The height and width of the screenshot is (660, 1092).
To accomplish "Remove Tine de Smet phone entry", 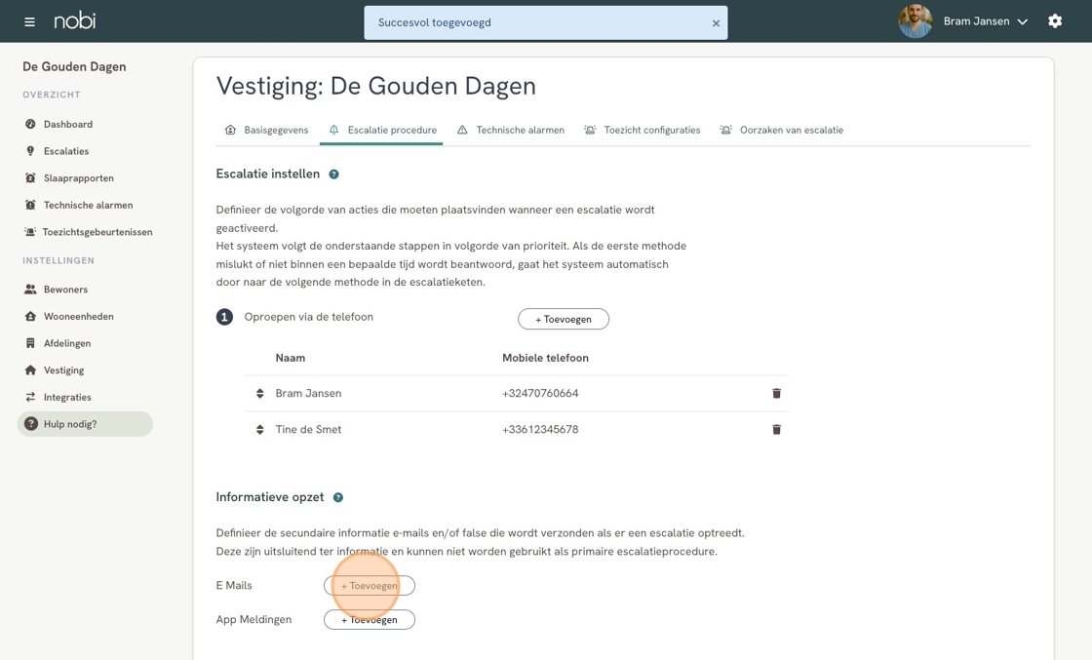I will tap(776, 430).
